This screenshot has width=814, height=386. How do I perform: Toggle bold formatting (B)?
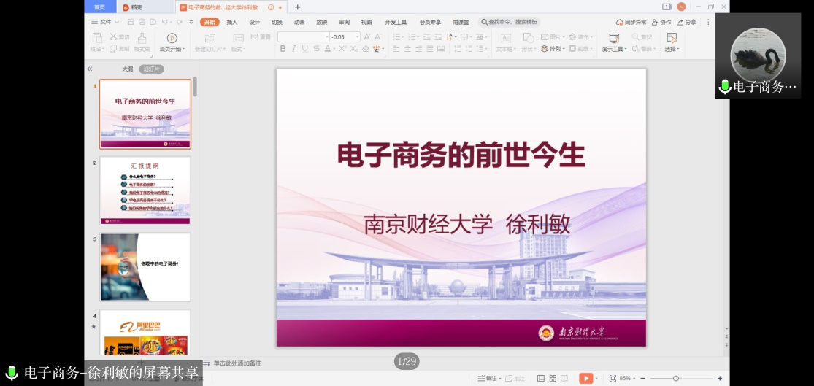tap(283, 49)
